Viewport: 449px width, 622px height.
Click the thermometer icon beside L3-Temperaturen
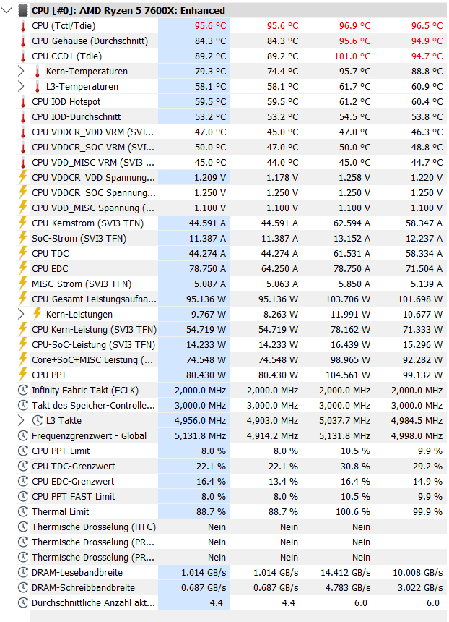tap(38, 87)
